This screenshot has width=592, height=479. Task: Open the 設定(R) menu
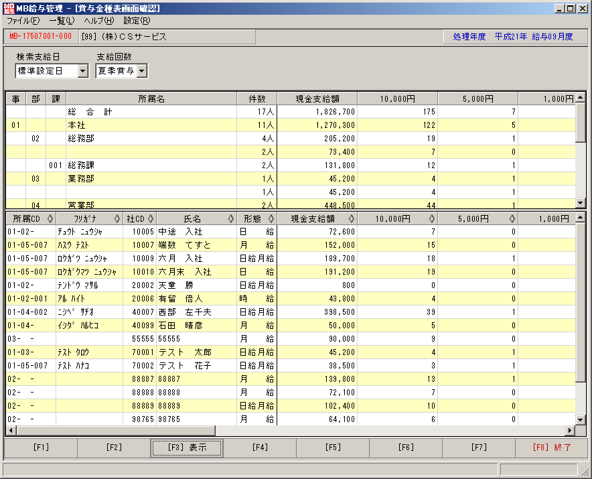[x=137, y=21]
